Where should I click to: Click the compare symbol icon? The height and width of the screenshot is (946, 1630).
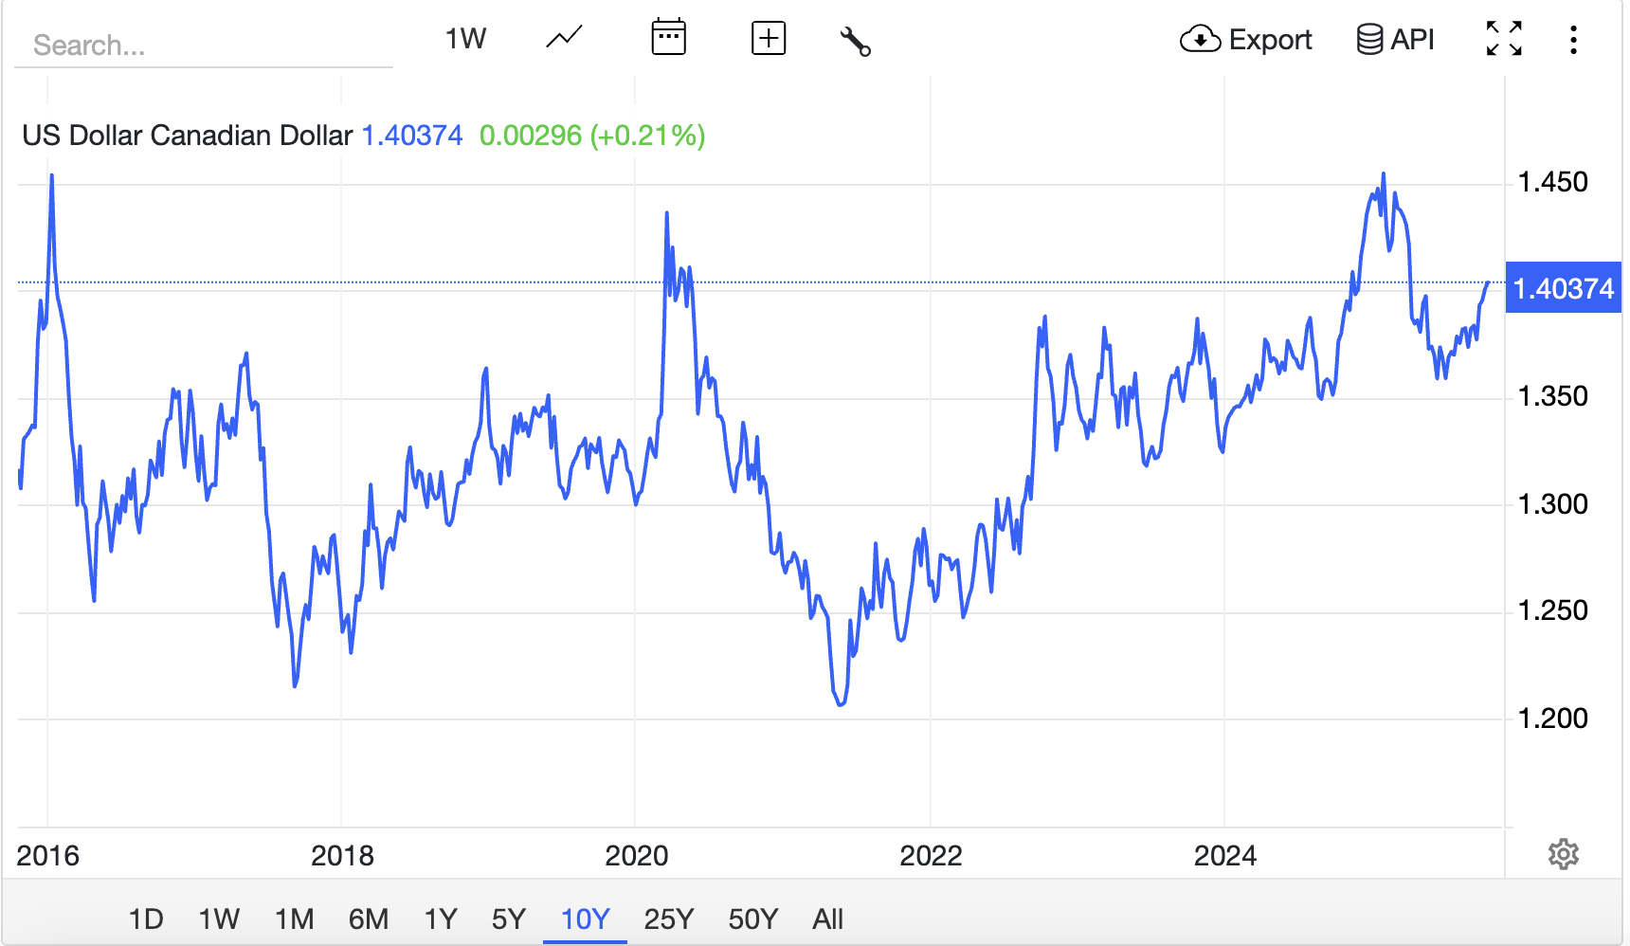[x=769, y=38]
